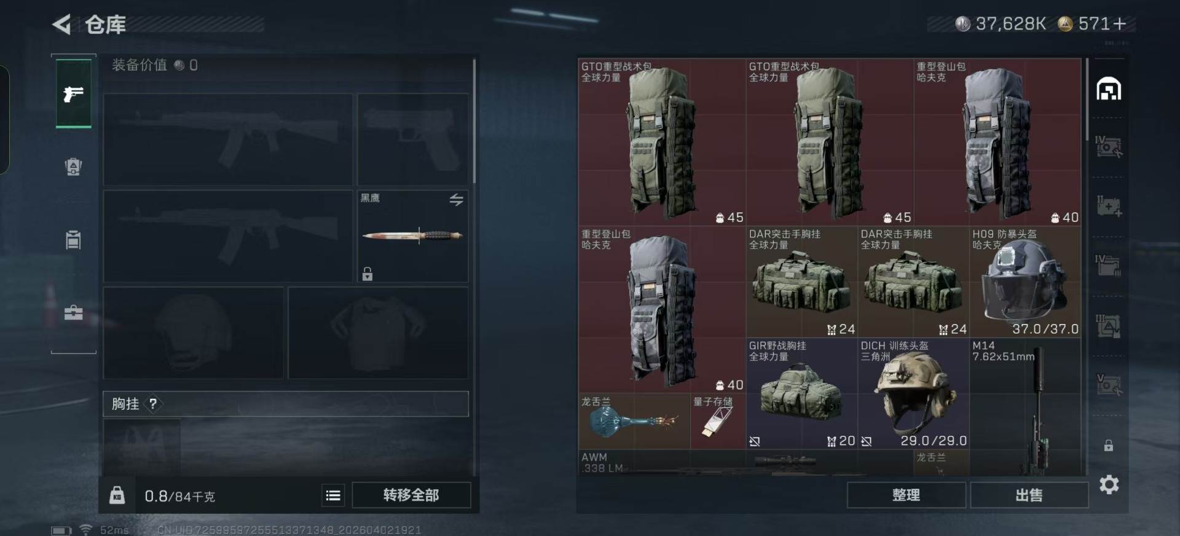Click the locked storage slot padlock icon
This screenshot has height=536, width=1180.
[x=1109, y=446]
